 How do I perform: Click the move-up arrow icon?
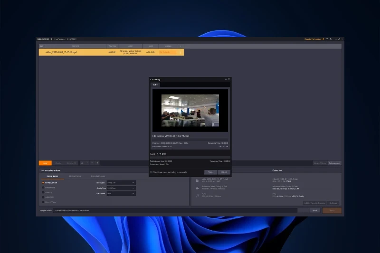[87, 163]
